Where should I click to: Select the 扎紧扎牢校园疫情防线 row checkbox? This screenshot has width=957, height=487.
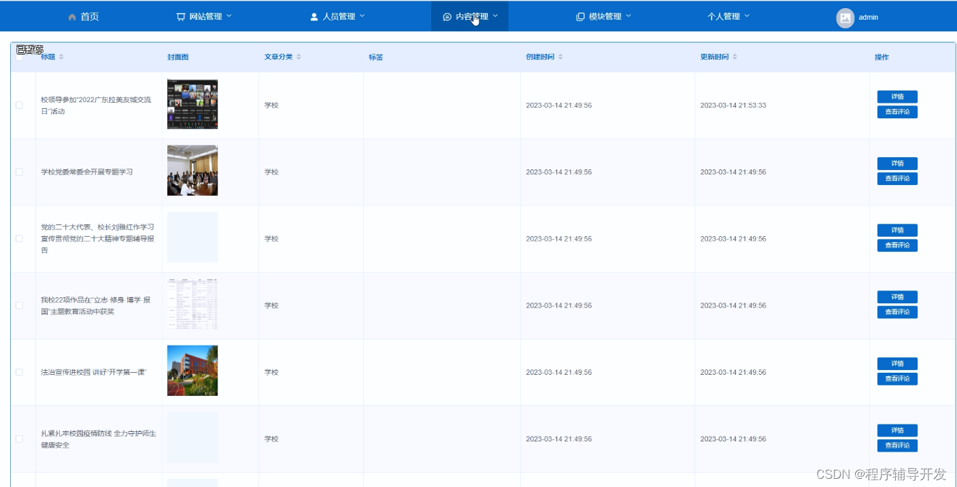tap(19, 439)
